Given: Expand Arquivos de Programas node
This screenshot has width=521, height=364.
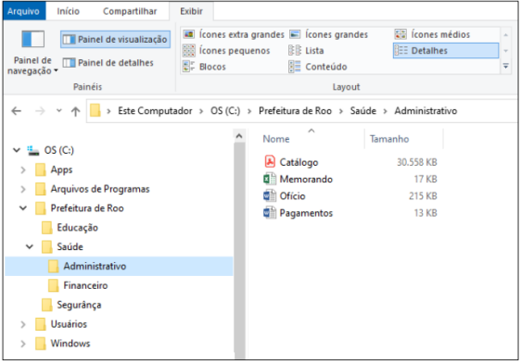Looking at the screenshot, I should click(23, 189).
